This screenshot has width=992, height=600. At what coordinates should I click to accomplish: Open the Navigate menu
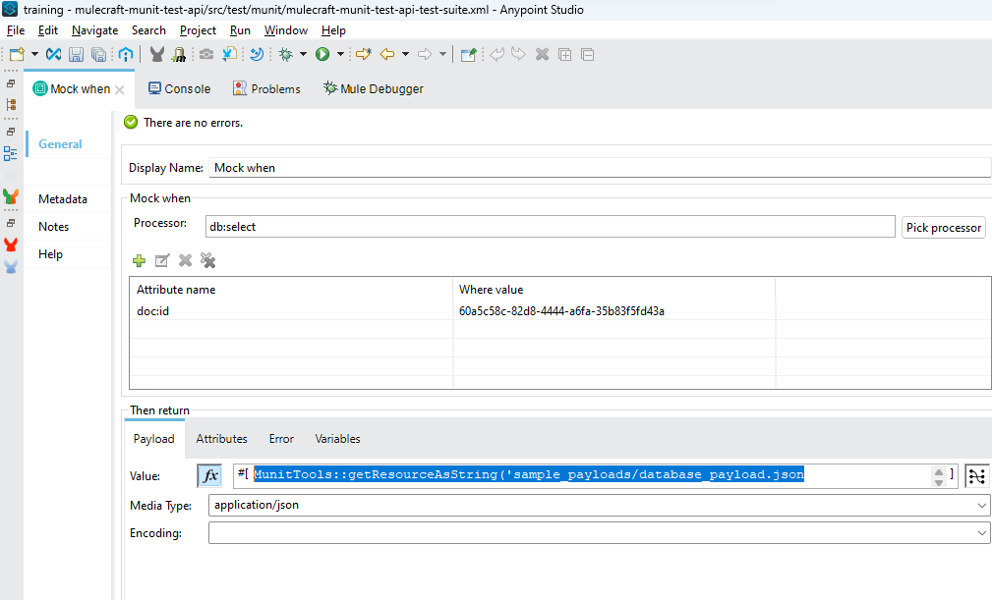pyautogui.click(x=94, y=30)
